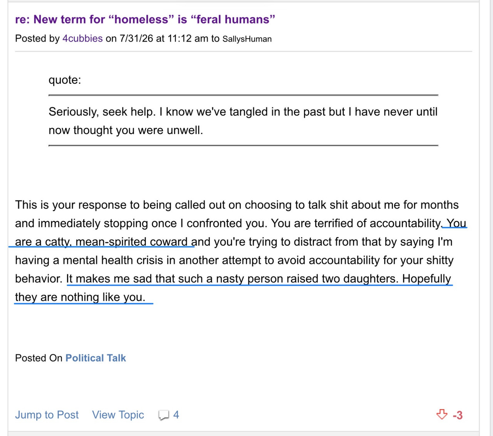The width and height of the screenshot is (493, 436).
Task: Open the downvote arrow icon
Action: click(x=442, y=414)
